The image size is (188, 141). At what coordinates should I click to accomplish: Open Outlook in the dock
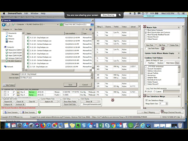pyautogui.click(x=119, y=125)
